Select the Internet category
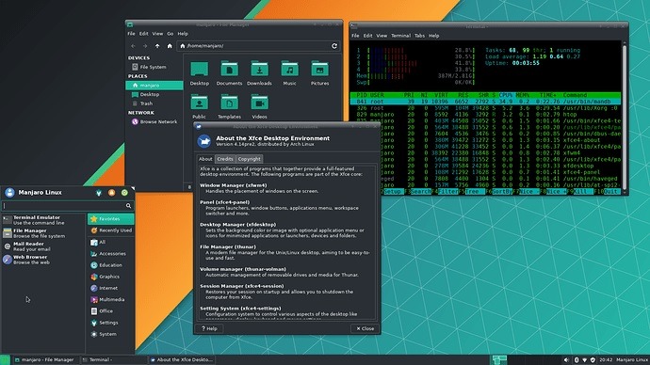The height and width of the screenshot is (365, 650). (x=110, y=288)
